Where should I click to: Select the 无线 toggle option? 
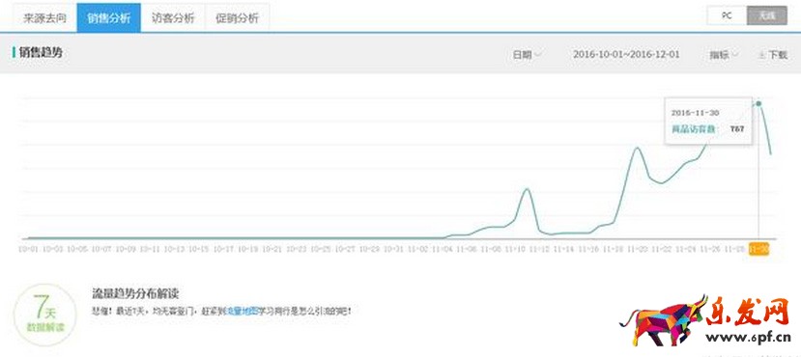tap(767, 15)
